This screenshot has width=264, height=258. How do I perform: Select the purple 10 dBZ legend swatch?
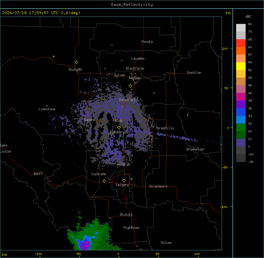click(241, 143)
